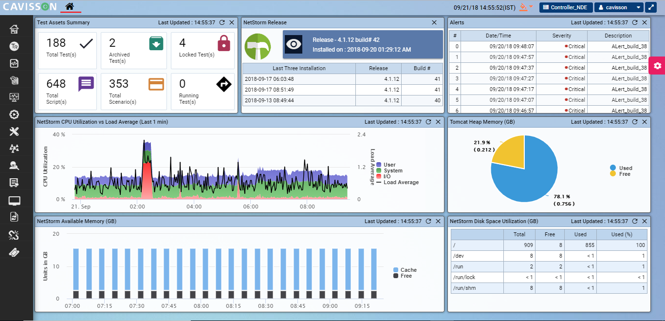Refresh the Alerts panel
Image resolution: width=665 pixels, height=321 pixels.
point(635,22)
